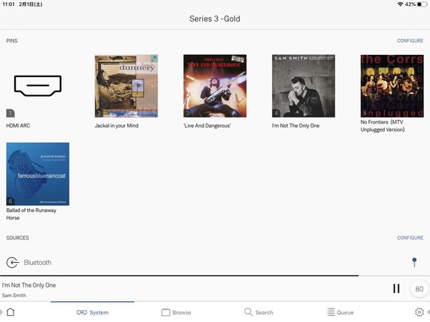This screenshot has height=322, width=430.
Task: Play The Corrs Unplugged pin
Action: click(392, 86)
